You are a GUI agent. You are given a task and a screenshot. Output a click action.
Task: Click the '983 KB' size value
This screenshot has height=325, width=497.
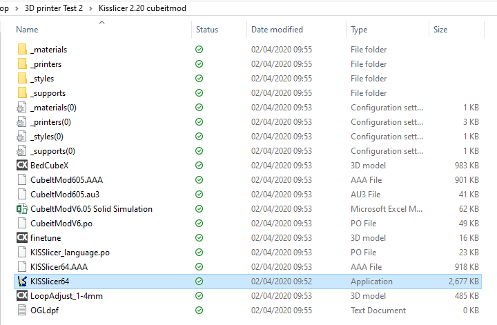[x=467, y=166]
